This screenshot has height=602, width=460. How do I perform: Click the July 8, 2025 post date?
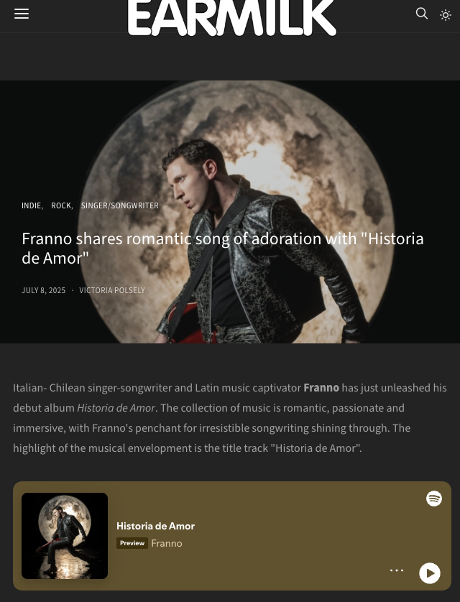click(x=43, y=290)
